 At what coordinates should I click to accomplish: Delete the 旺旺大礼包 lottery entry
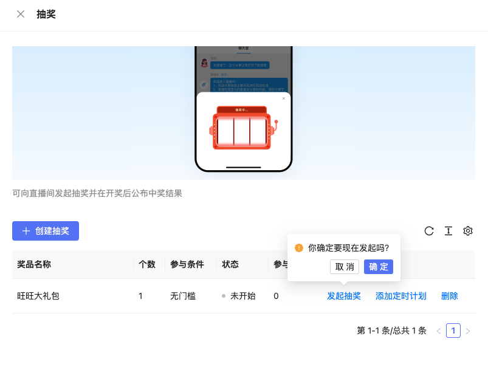[450, 296]
